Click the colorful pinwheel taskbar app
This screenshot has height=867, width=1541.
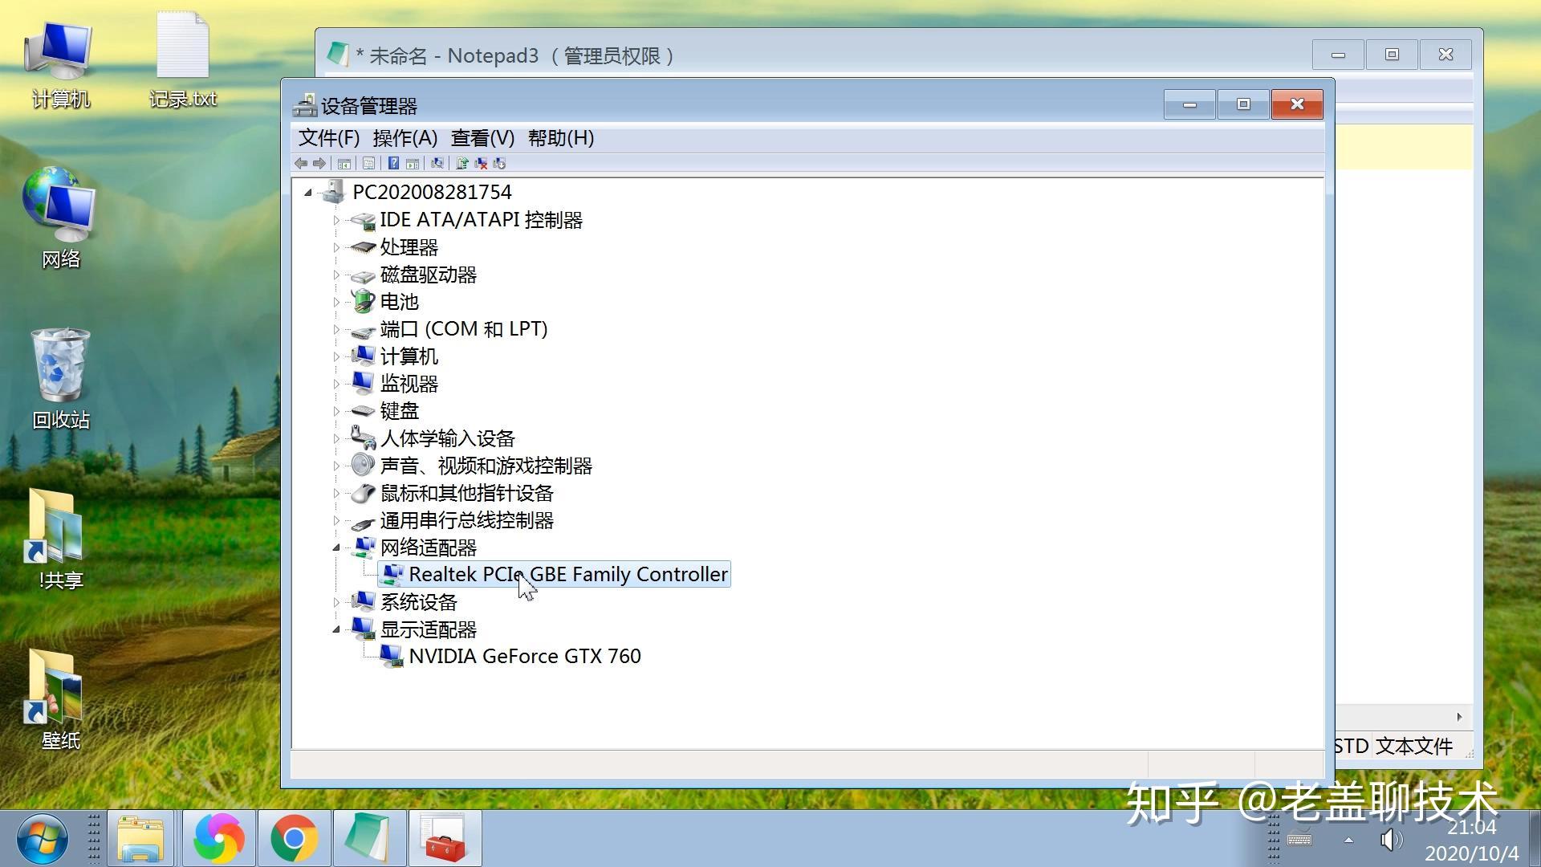[x=219, y=839]
